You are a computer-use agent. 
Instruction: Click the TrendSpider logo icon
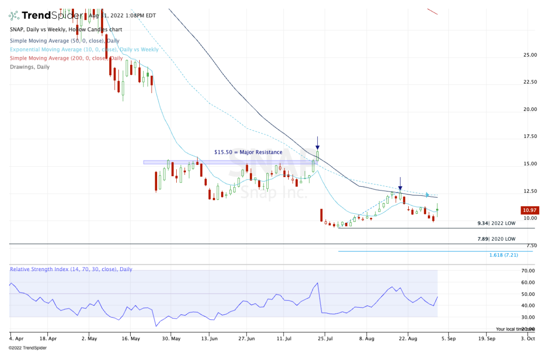click(x=14, y=16)
